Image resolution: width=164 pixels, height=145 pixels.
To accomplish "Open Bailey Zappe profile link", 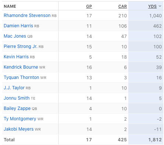I will pos(17,108).
